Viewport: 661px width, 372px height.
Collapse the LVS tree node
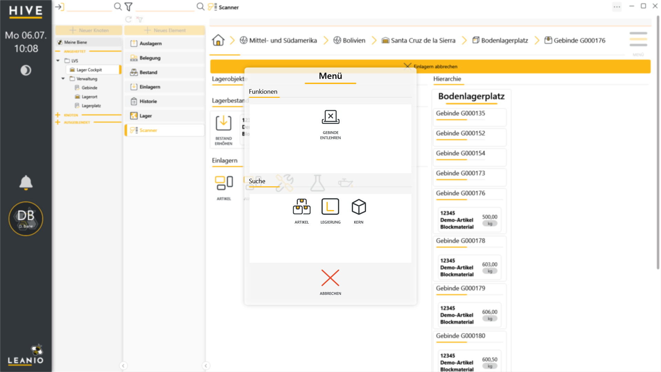(58, 61)
